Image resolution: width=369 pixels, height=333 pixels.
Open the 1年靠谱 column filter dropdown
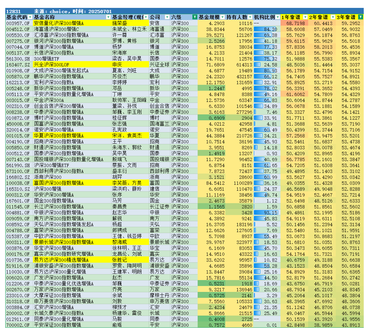click(x=305, y=17)
